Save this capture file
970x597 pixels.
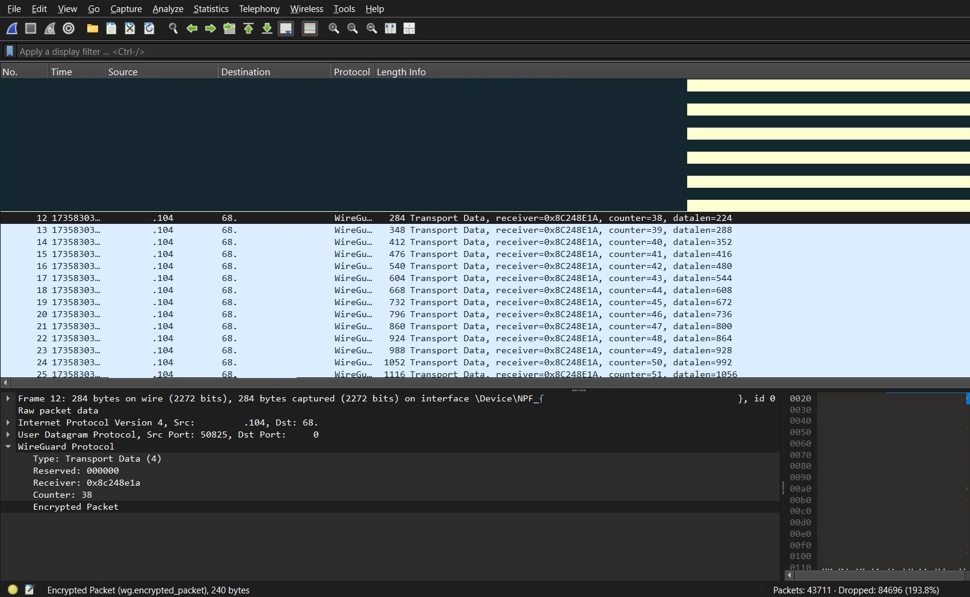click(x=111, y=28)
